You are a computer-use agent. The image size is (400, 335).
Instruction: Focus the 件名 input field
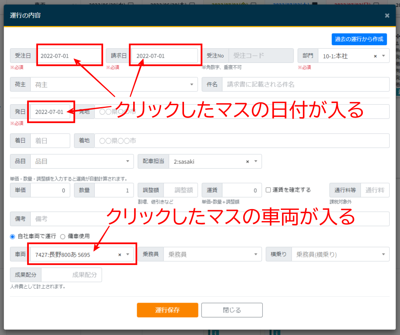click(x=306, y=85)
